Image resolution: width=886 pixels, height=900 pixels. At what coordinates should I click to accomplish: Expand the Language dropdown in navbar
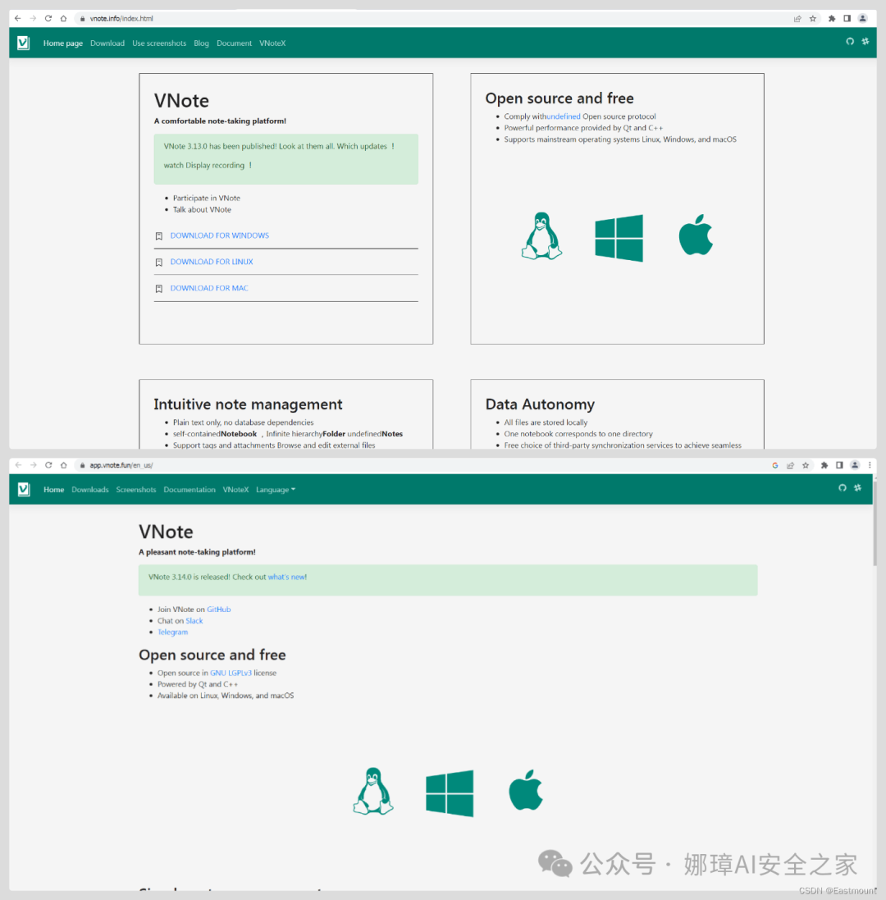coord(276,490)
